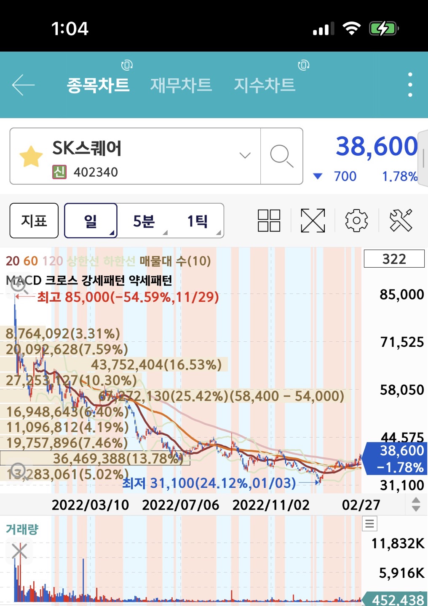Click the Wi-Fi status icon
Screen dimensions: 428x606
351,29
